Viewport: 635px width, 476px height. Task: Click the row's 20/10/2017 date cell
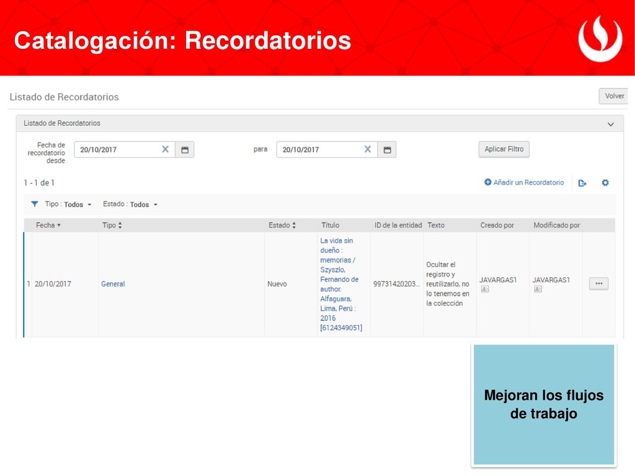[x=53, y=284]
